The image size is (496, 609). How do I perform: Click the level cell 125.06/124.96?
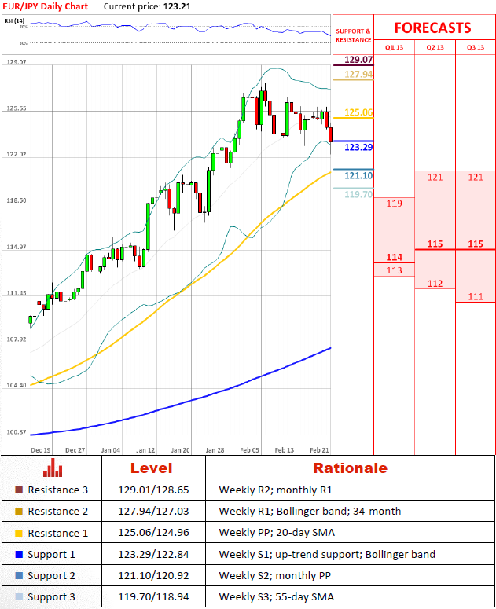click(153, 533)
